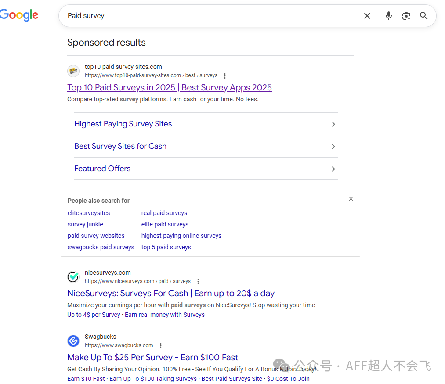This screenshot has height=384, width=445.
Task: Start voice search with microphone icon
Action: pyautogui.click(x=388, y=16)
